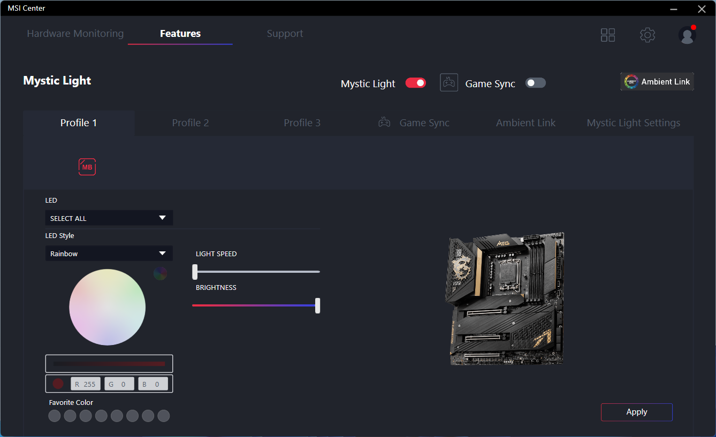Image resolution: width=716 pixels, height=437 pixels.
Task: Select the first favorite color slot
Action: pyautogui.click(x=55, y=416)
